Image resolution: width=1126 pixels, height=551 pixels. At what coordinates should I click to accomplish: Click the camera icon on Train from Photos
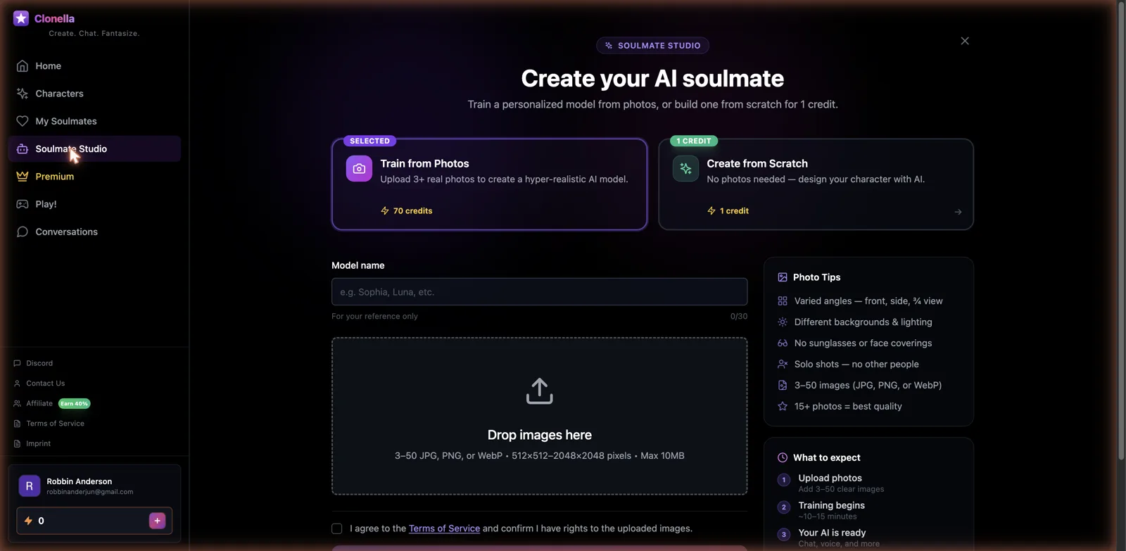[359, 169]
